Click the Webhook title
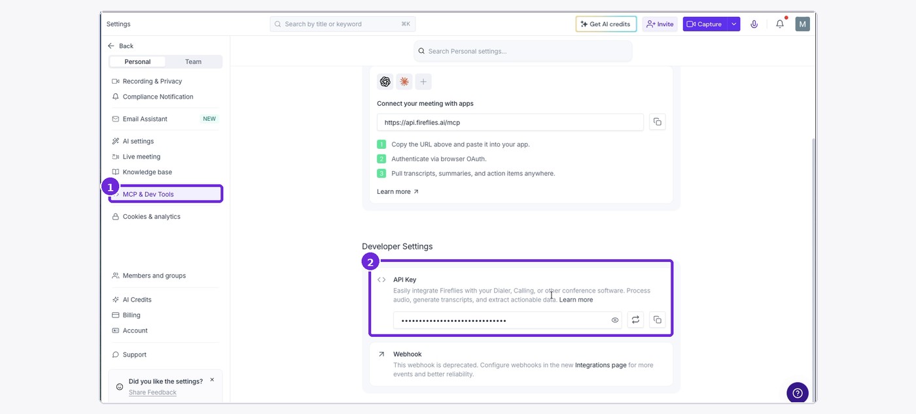The image size is (916, 414). (x=407, y=354)
